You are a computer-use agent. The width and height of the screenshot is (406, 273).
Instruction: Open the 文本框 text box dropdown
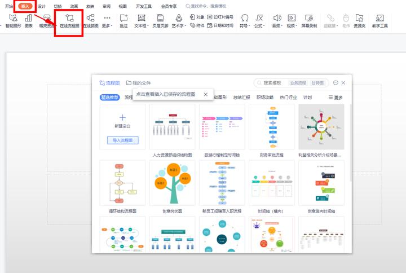pyautogui.click(x=142, y=21)
